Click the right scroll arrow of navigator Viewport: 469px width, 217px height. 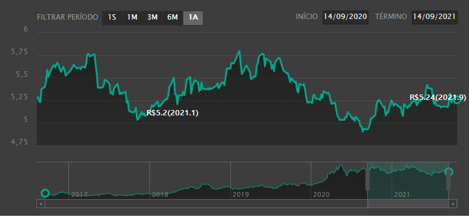click(454, 204)
